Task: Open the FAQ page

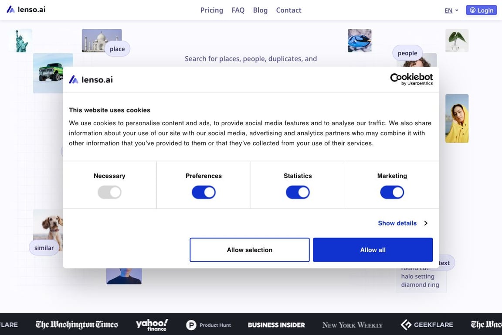Action: [238, 10]
